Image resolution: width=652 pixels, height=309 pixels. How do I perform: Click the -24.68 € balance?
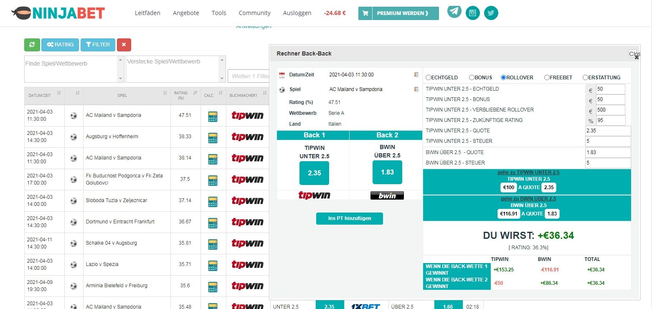(x=335, y=13)
